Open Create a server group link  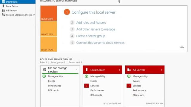[x=91, y=36]
